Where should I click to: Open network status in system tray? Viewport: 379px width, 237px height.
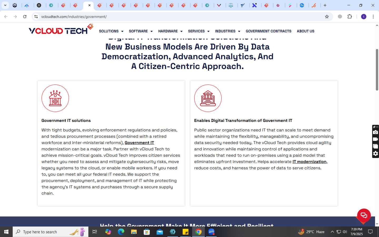[339, 232]
